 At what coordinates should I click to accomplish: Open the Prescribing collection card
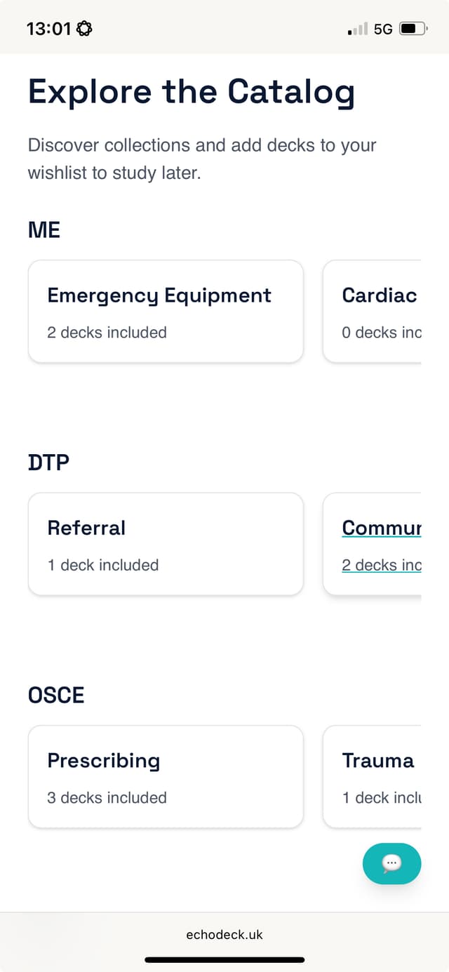tap(166, 776)
